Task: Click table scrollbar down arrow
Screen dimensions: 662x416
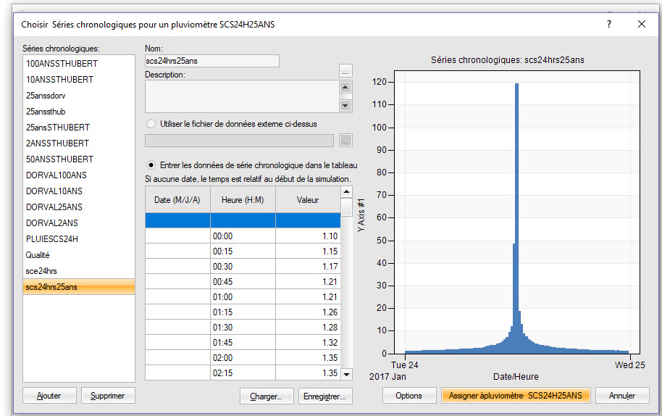Action: (346, 374)
